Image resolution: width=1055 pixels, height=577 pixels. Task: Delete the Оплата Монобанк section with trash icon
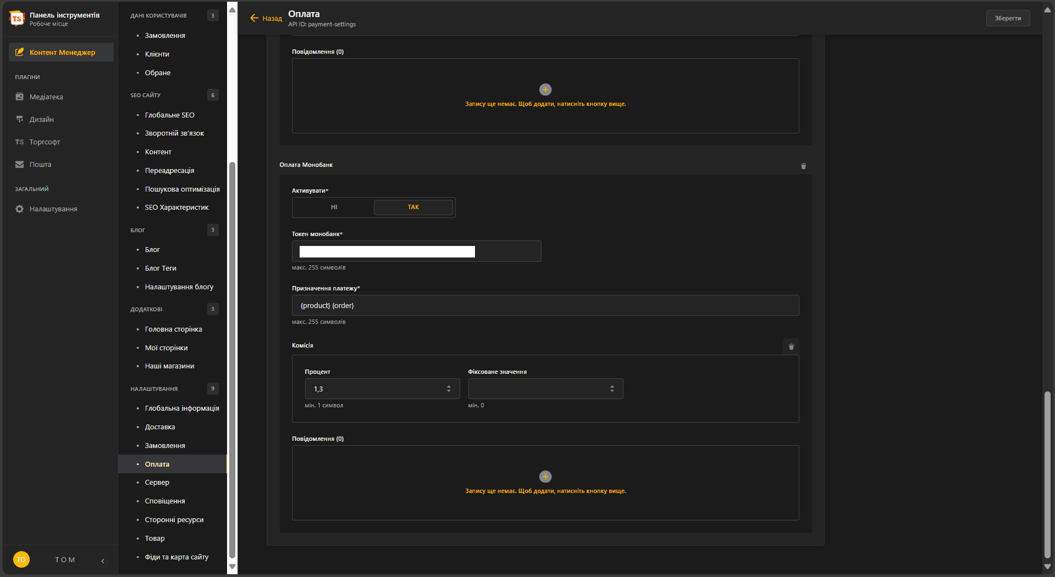(803, 166)
